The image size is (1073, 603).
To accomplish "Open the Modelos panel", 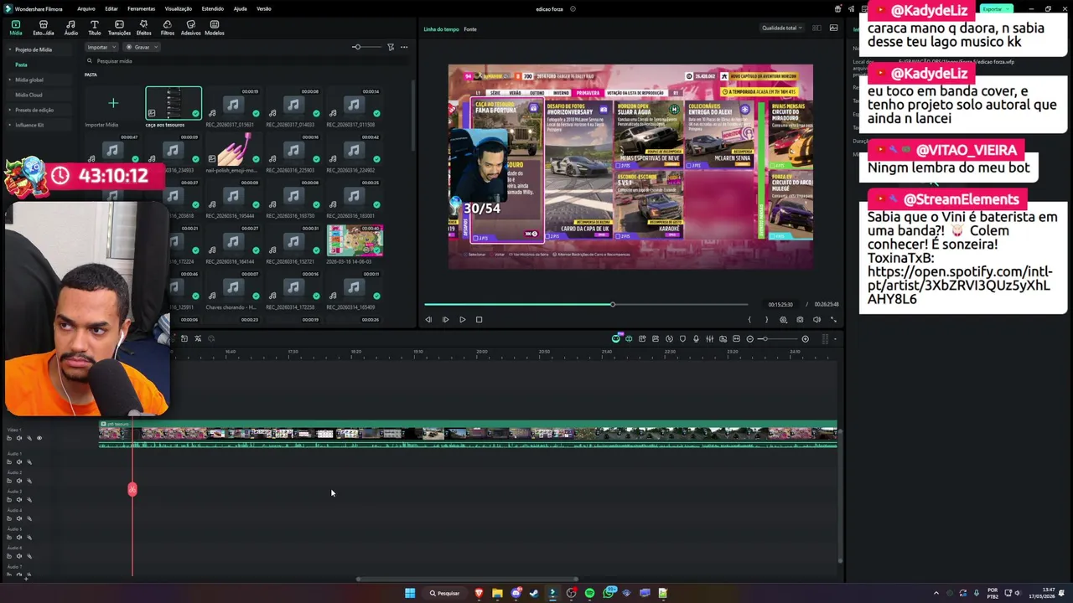I will click(x=215, y=28).
